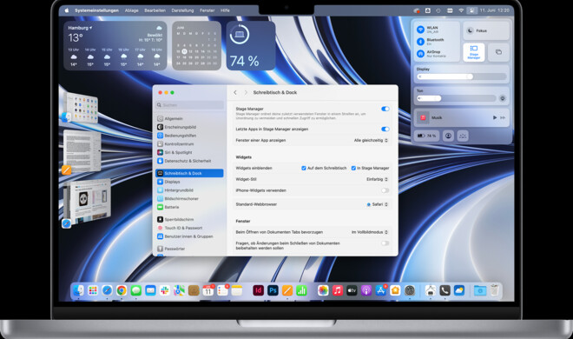Open Bearbeiten menu
Screen dimensions: 573x339
(155, 10)
